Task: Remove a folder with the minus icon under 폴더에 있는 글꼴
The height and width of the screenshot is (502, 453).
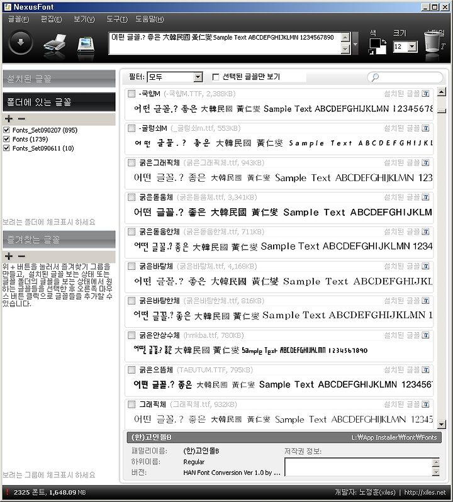Action: [x=21, y=119]
